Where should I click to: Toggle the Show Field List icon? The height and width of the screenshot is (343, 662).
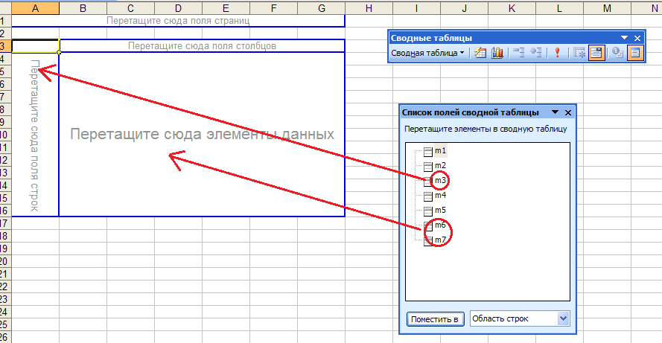point(634,53)
